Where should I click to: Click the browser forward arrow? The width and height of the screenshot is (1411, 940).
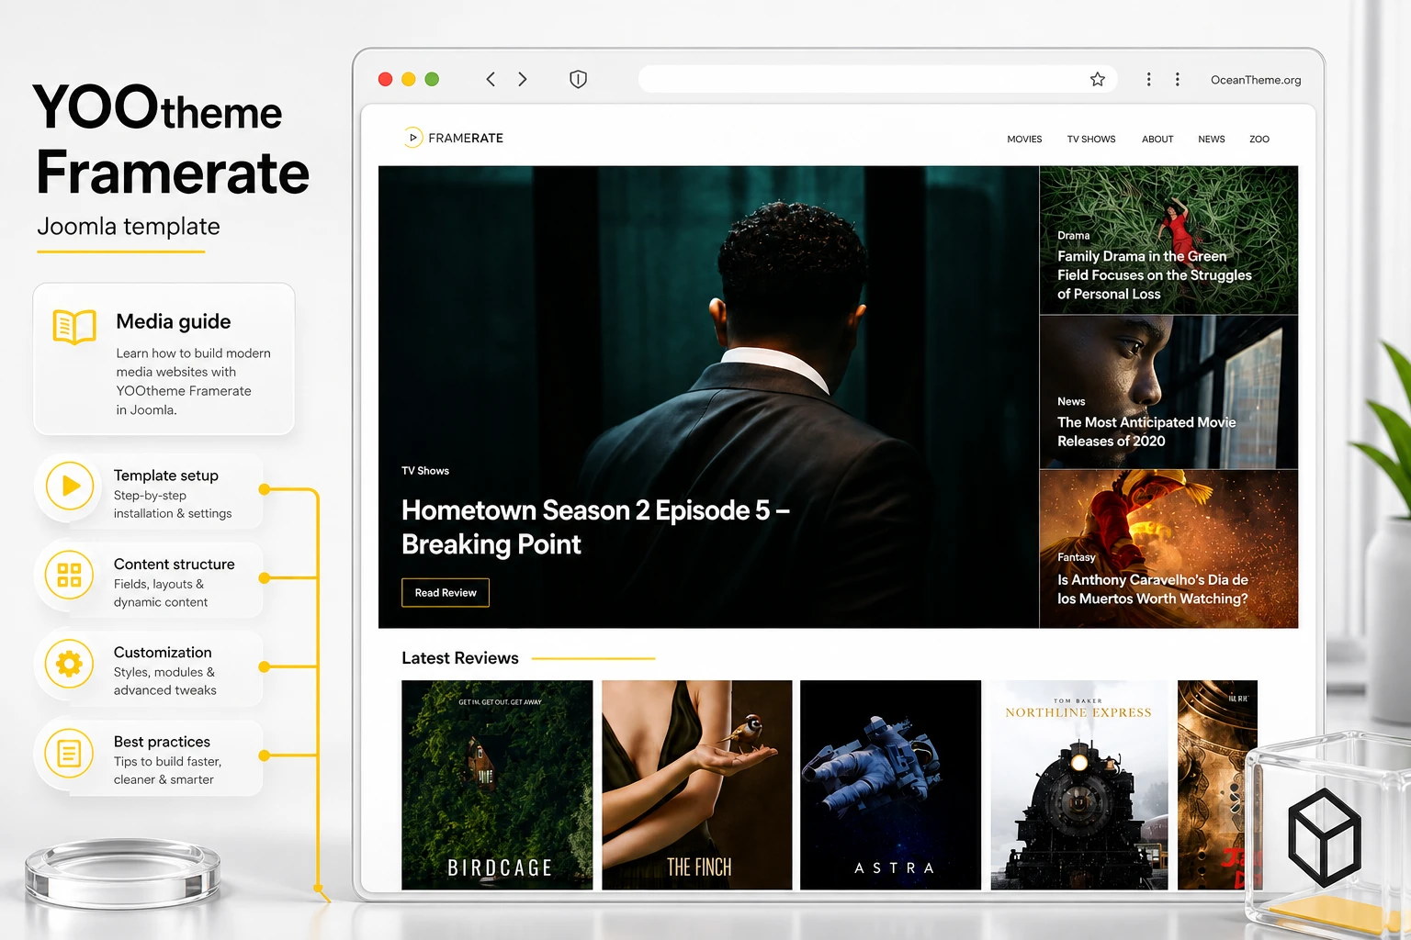pos(522,79)
